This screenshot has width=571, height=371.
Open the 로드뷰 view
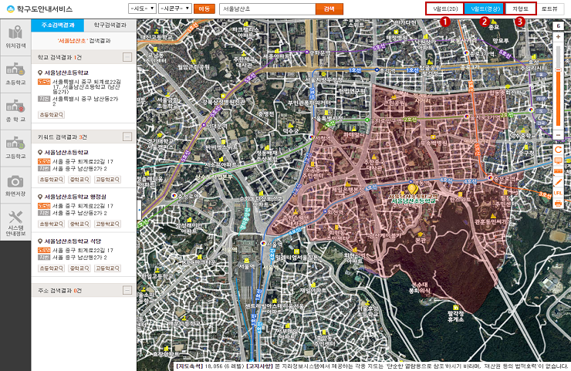[x=549, y=8]
